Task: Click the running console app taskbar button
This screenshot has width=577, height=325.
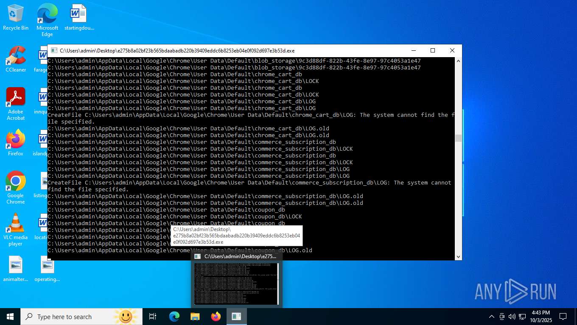Action: (x=236, y=317)
